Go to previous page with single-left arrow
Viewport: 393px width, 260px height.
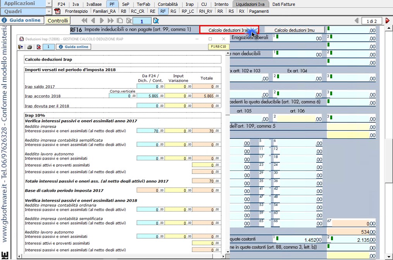(93, 21)
